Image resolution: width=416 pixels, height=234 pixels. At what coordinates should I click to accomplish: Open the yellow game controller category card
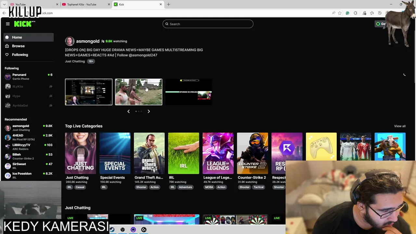[x=321, y=147]
